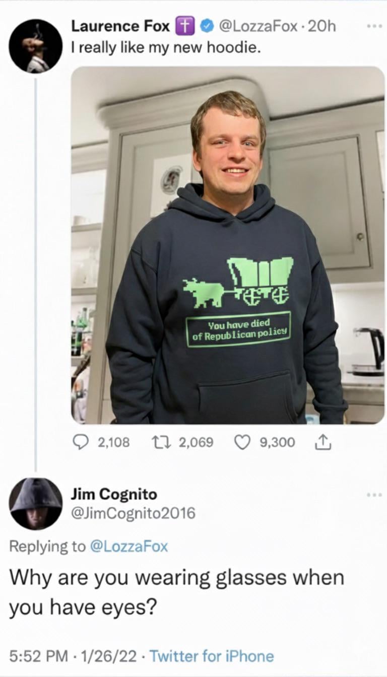
Task: Open the 9,300 likes count
Action: click(277, 442)
